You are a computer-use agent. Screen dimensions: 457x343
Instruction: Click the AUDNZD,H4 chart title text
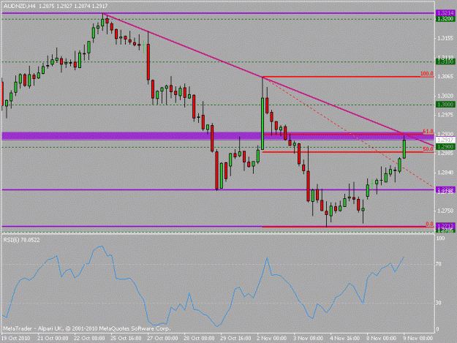(19, 6)
